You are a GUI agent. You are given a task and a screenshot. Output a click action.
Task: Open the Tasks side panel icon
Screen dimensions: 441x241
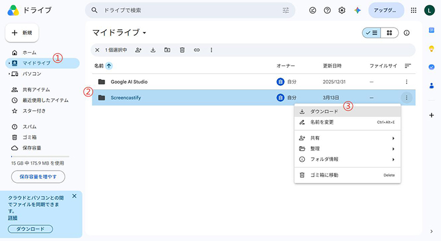(432, 67)
